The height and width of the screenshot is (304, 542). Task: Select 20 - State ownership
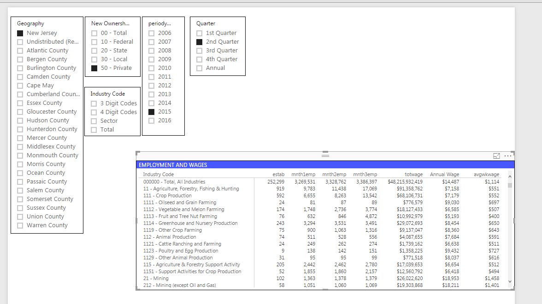[x=94, y=51]
